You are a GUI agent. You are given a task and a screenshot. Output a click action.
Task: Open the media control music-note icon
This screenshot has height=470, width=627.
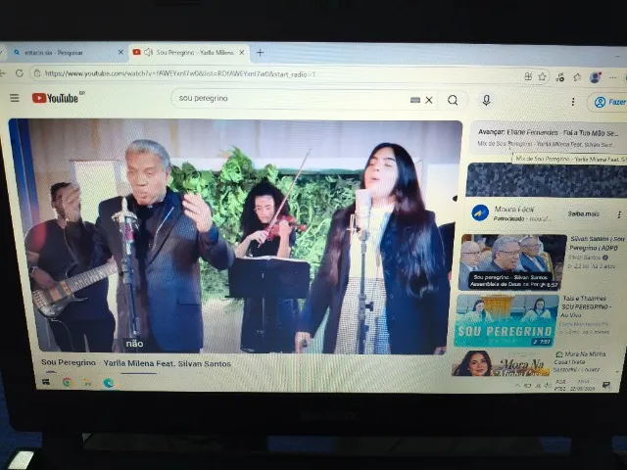pos(559,77)
